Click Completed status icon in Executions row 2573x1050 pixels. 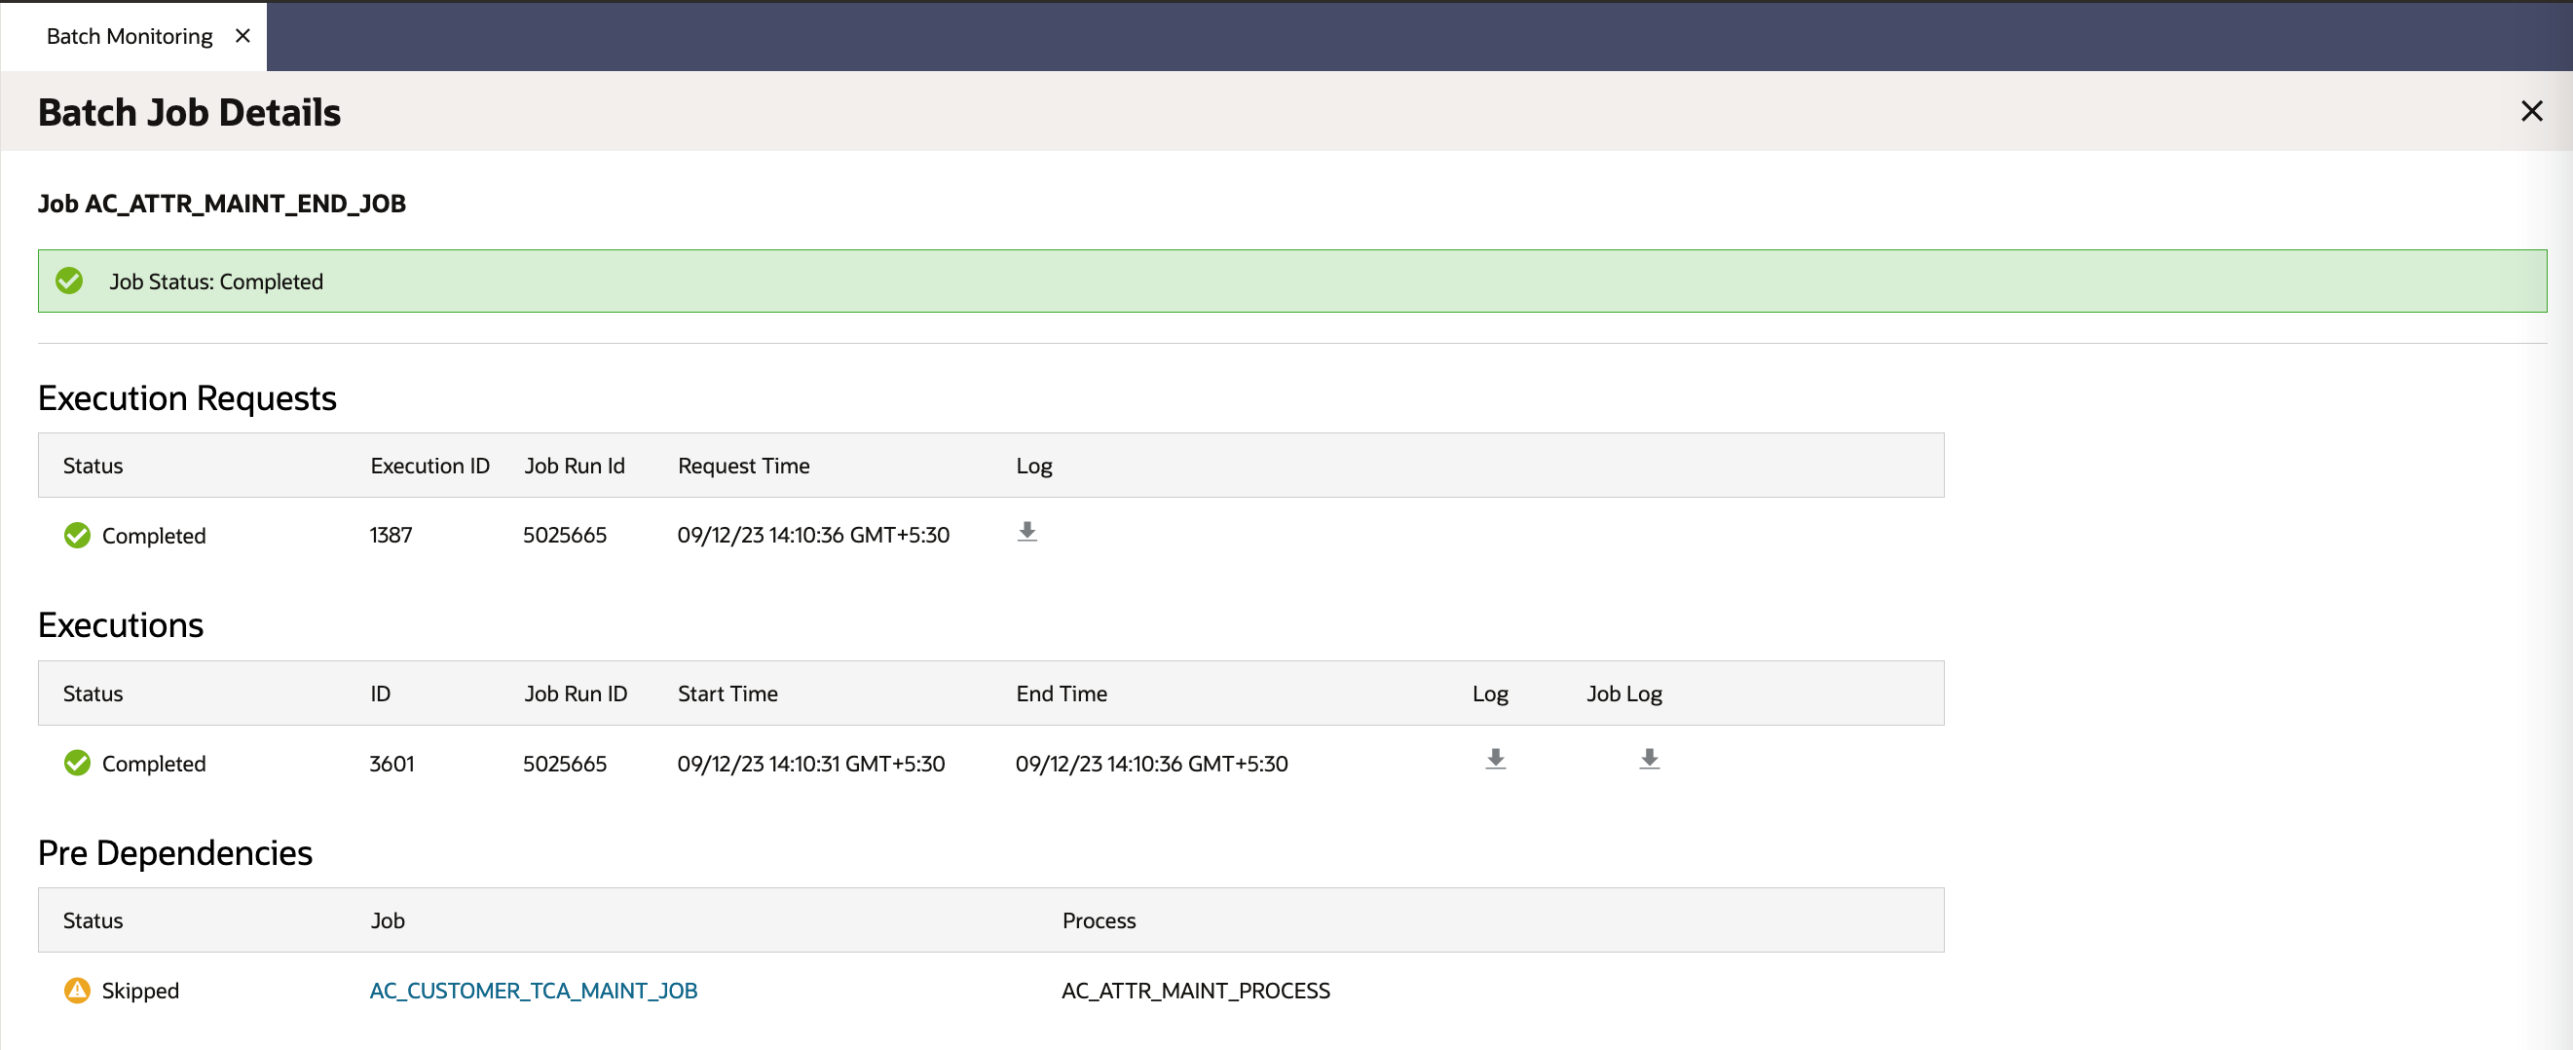(77, 764)
